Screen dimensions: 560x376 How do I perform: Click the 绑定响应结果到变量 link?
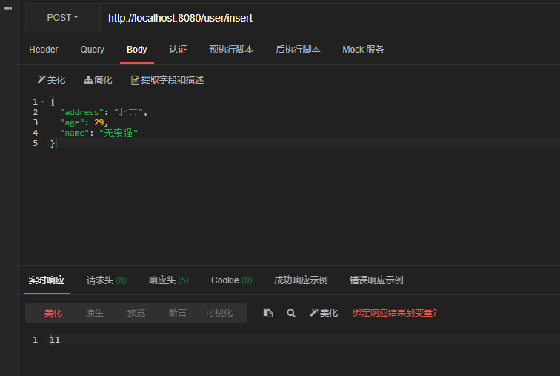point(394,313)
